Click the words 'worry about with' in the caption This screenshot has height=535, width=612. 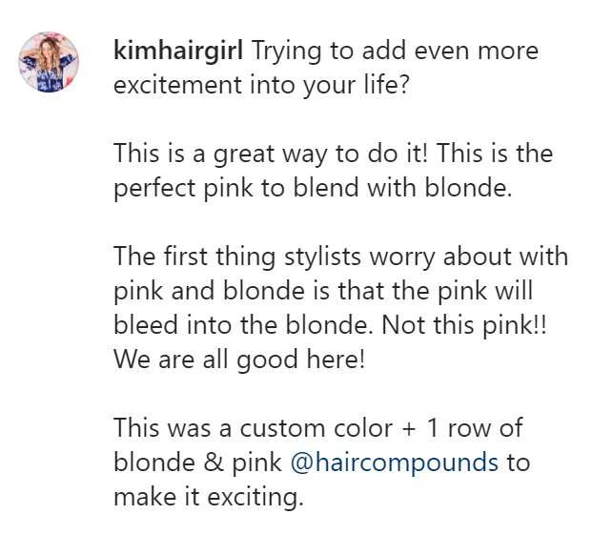tap(469, 258)
